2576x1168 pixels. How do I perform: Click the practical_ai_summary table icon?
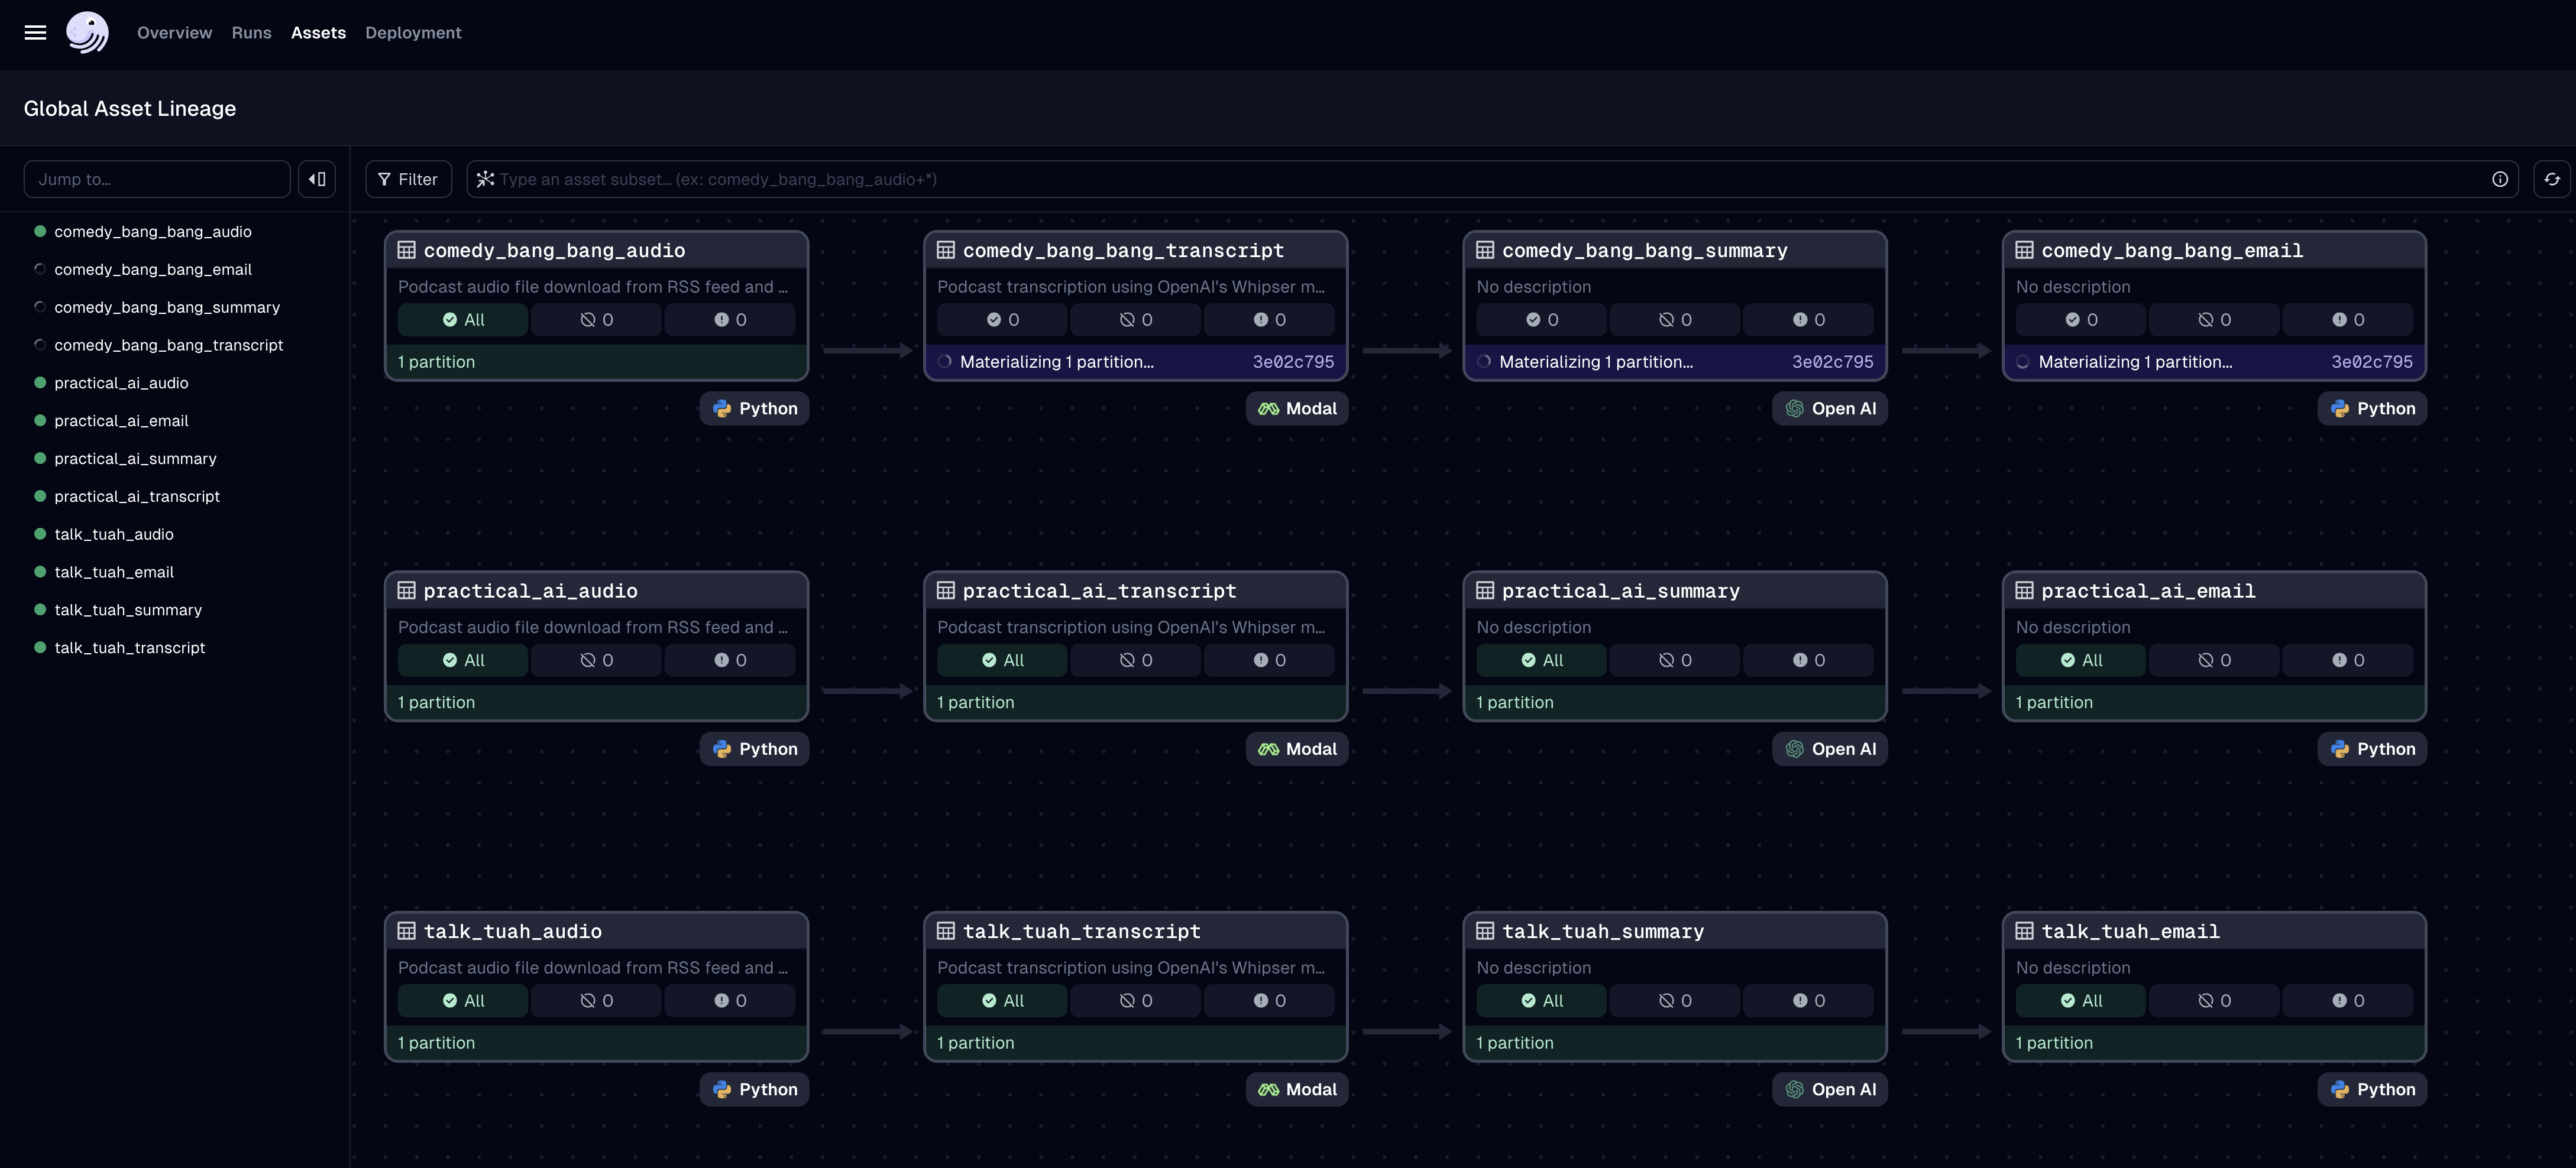1485,591
